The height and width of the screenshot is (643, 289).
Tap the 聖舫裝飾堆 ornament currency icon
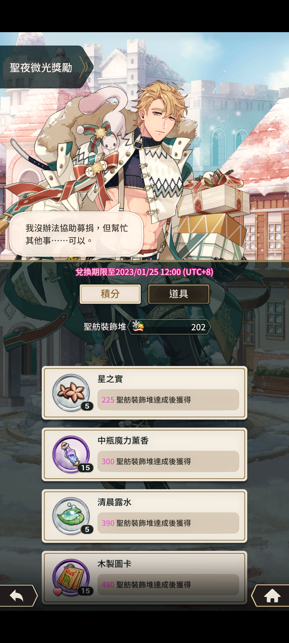(x=138, y=326)
